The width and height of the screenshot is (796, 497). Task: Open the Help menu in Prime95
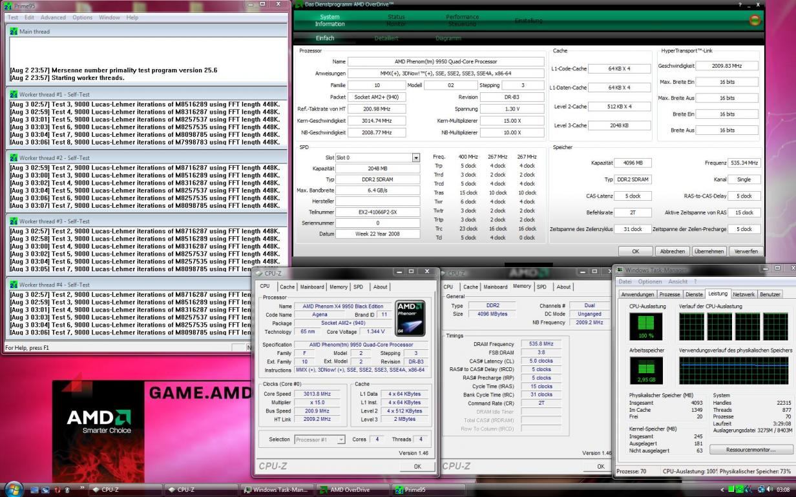click(x=132, y=17)
